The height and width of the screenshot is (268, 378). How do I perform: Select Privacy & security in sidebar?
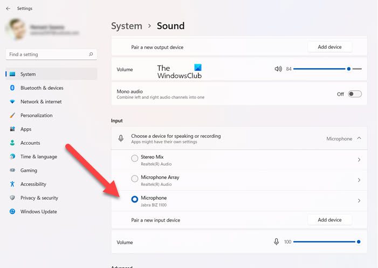pyautogui.click(x=39, y=198)
